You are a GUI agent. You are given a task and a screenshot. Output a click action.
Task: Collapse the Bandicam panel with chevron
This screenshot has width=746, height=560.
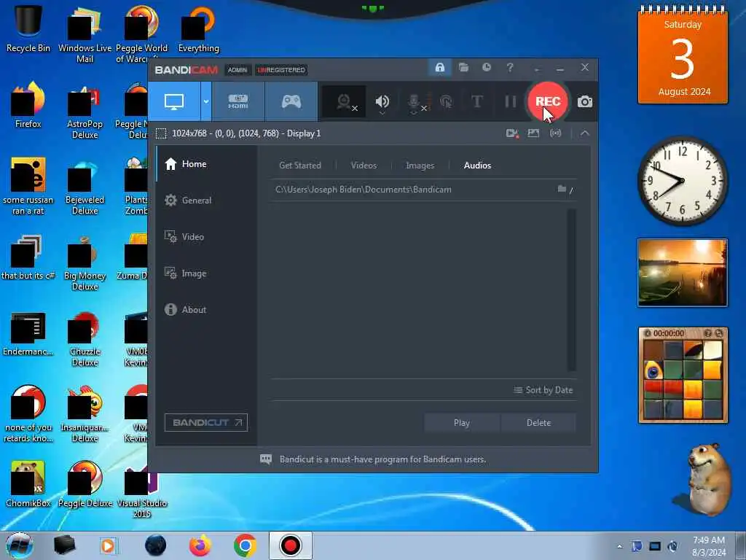tap(585, 133)
